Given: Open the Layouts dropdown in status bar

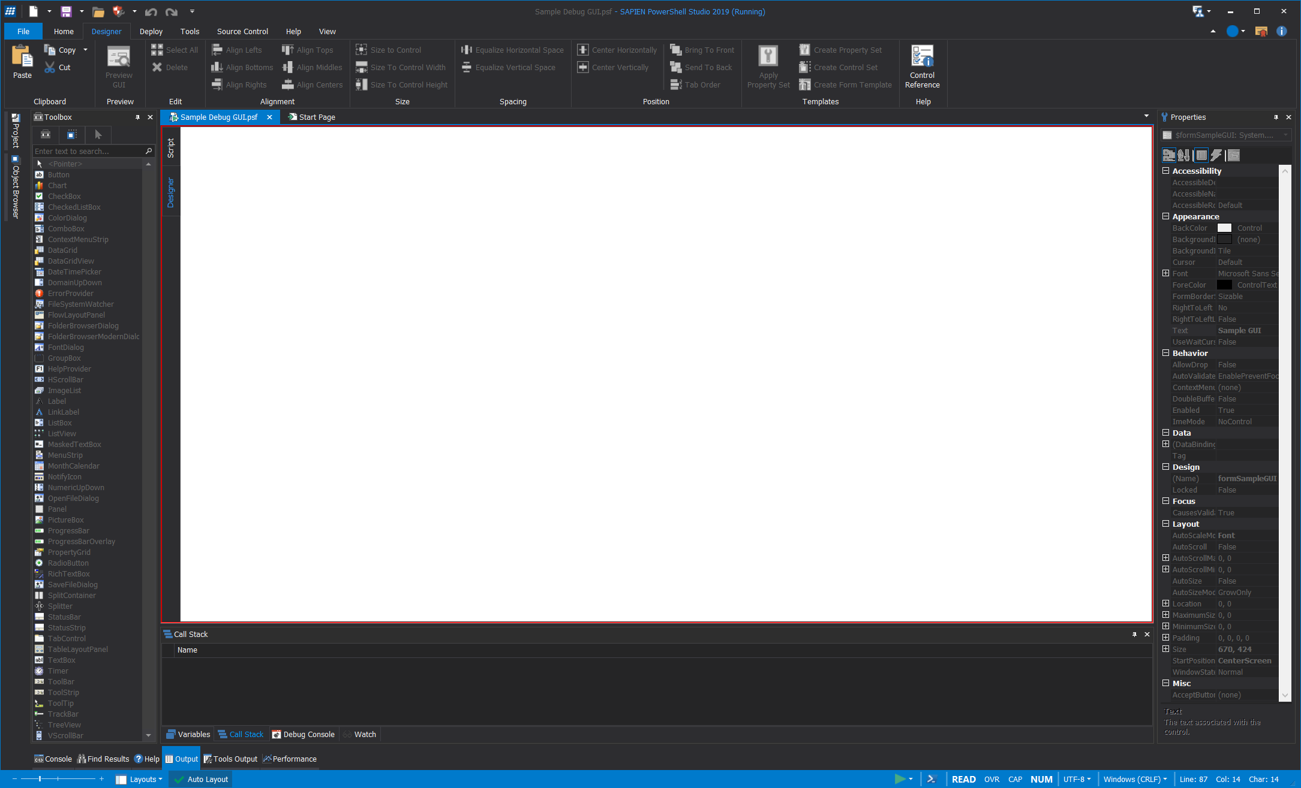Looking at the screenshot, I should pyautogui.click(x=139, y=779).
